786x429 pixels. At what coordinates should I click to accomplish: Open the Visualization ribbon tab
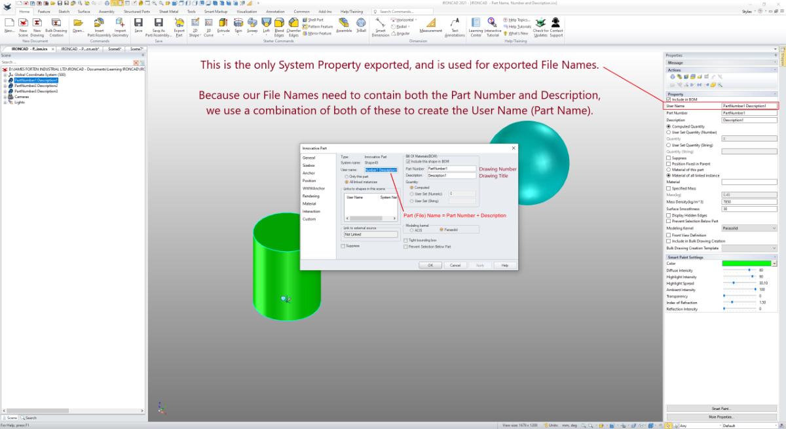pos(247,12)
